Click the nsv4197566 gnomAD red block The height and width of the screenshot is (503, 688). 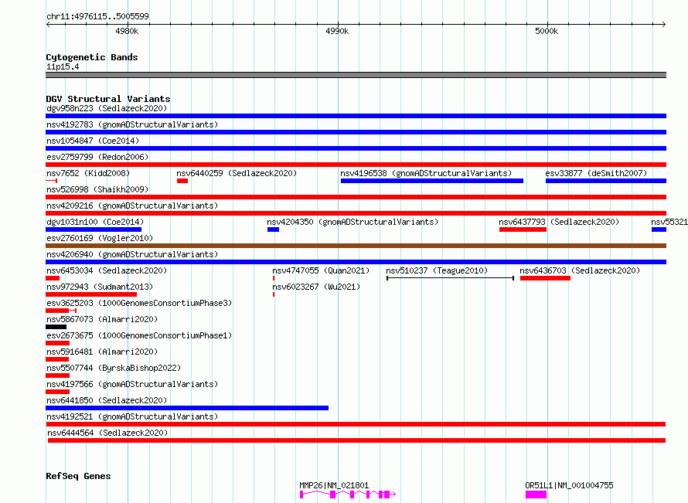tap(57, 392)
